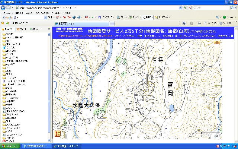Open recent pages dropdown next to Forward button

tap(13, 8)
